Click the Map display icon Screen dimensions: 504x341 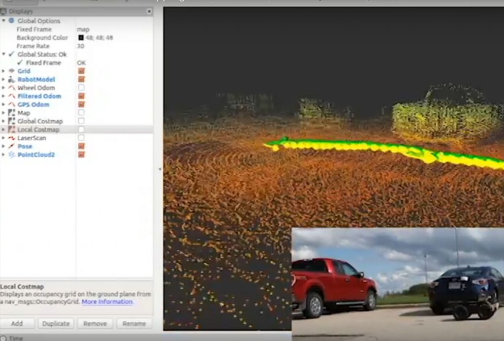pos(11,113)
